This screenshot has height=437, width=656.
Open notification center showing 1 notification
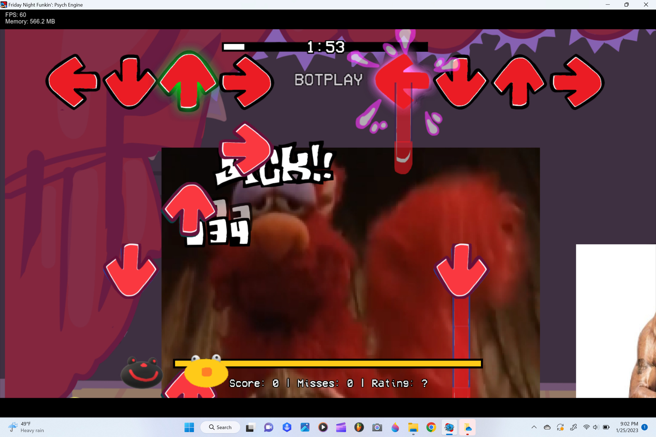[x=644, y=427]
